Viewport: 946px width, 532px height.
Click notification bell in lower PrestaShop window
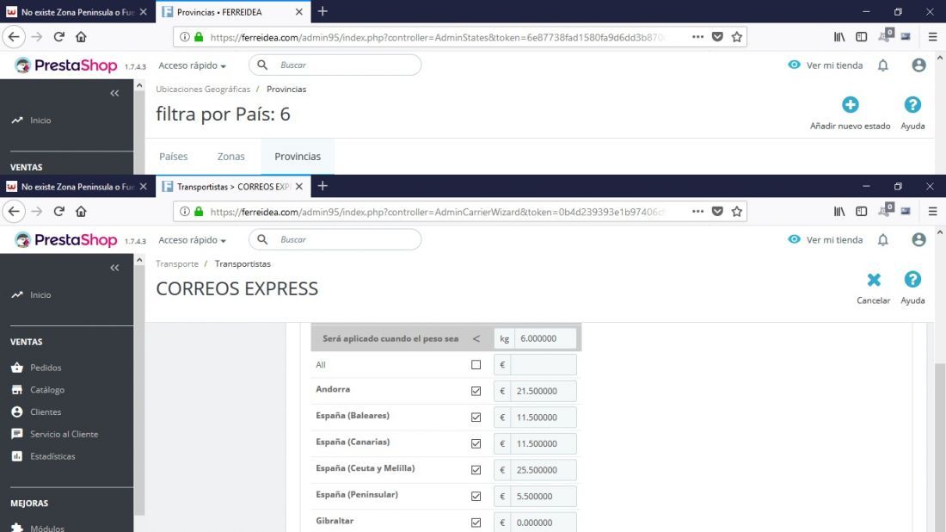tap(882, 239)
